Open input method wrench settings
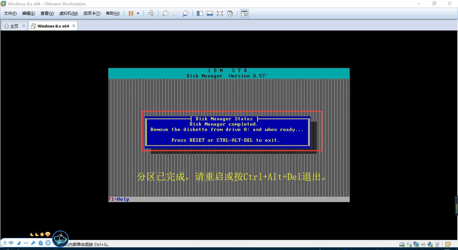Image resolution: width=458 pixels, height=250 pixels. pos(33,243)
